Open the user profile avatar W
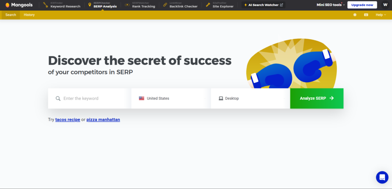392x189 pixels. tap(385, 5)
